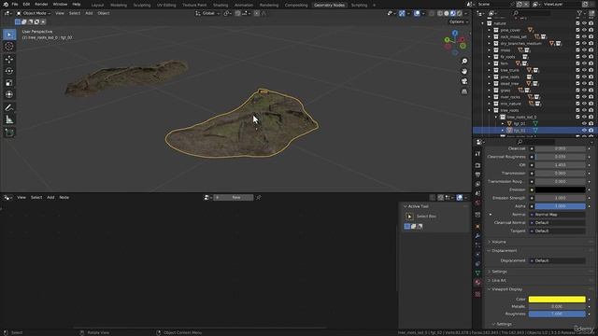
Task: Open the World properties tab
Action: [x=477, y=203]
